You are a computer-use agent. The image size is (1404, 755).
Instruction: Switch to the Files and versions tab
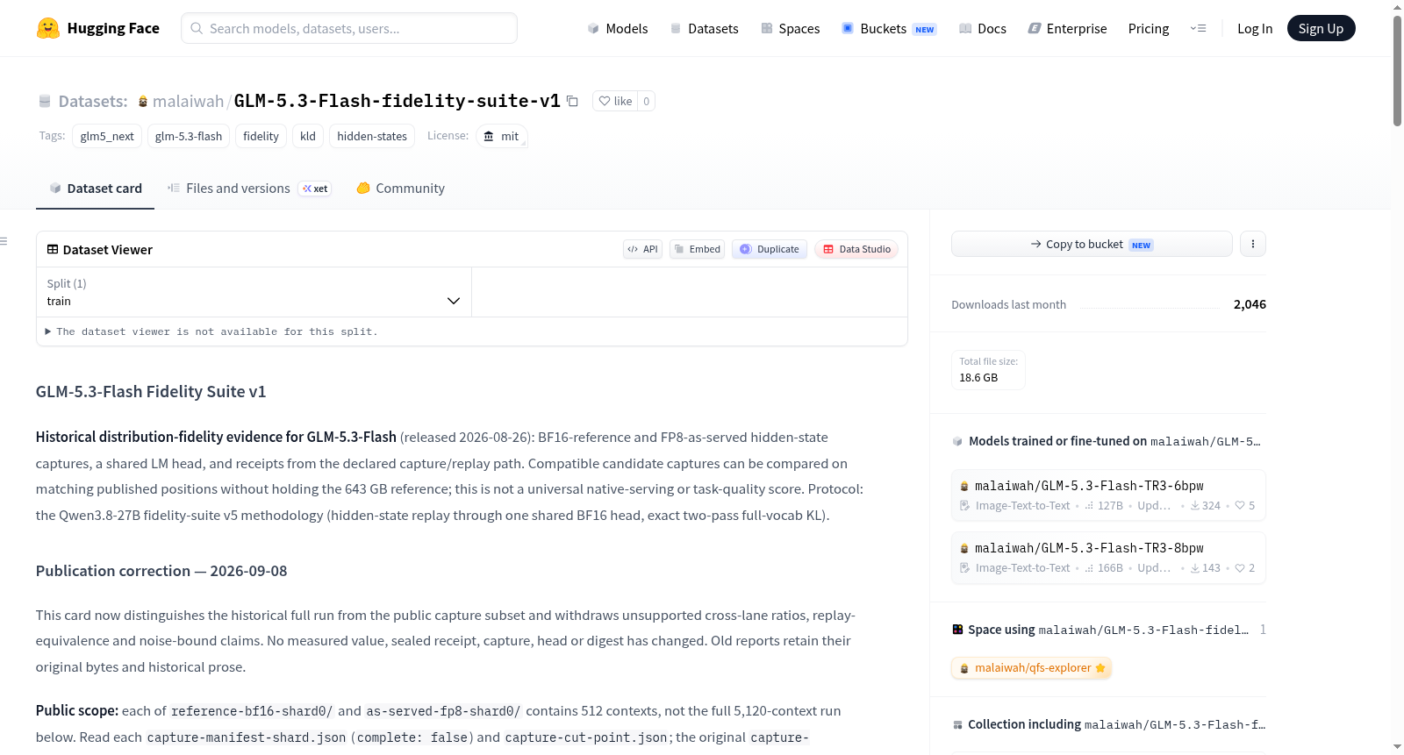(249, 189)
